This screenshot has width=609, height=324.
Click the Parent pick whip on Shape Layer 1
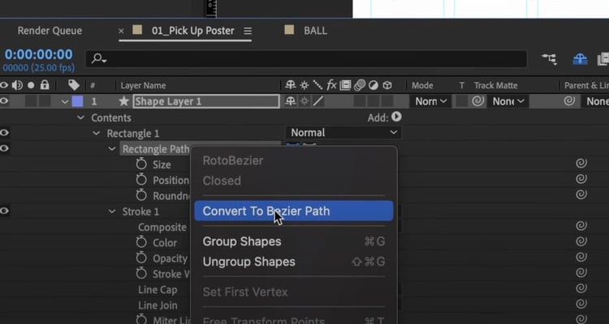point(569,101)
